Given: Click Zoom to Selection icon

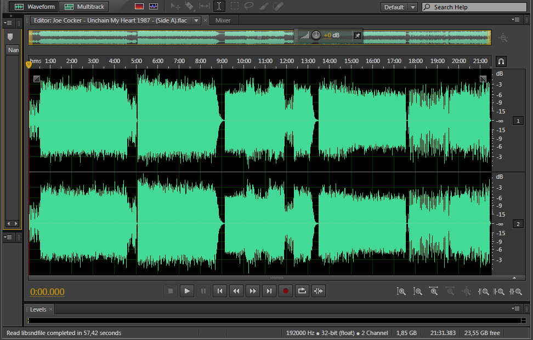Looking at the screenshot, I should pos(515,291).
